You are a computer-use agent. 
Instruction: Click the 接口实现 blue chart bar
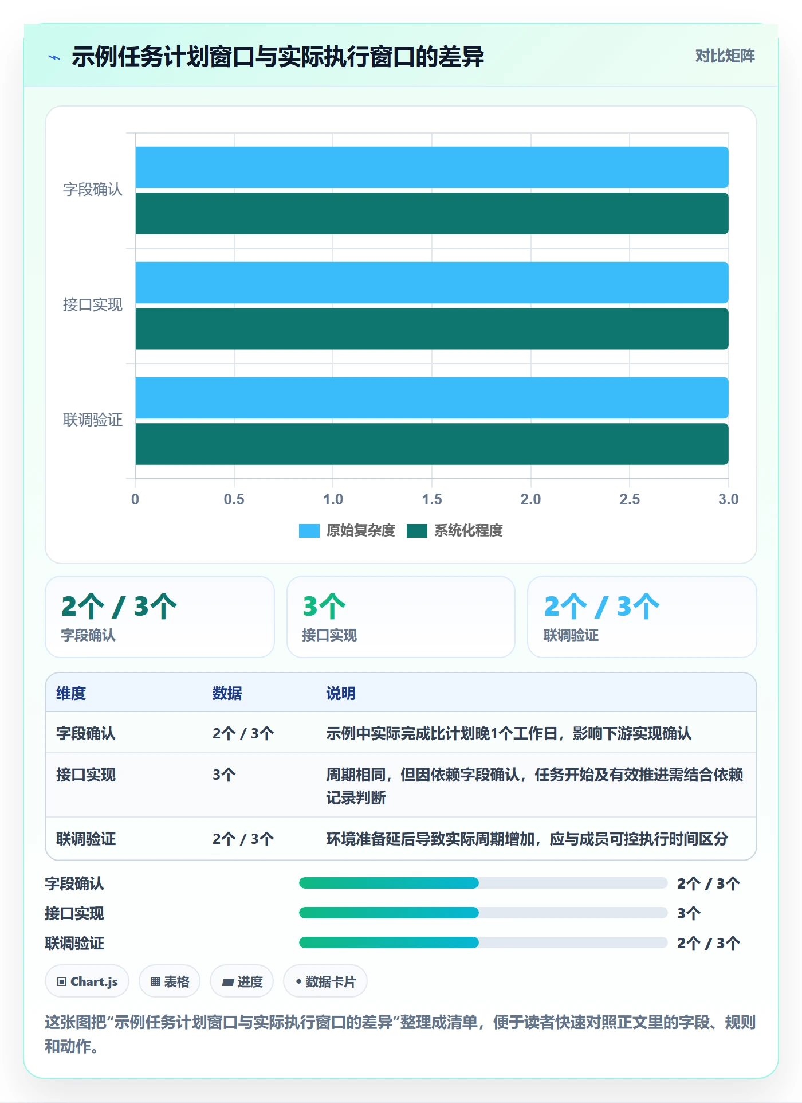pyautogui.click(x=432, y=283)
